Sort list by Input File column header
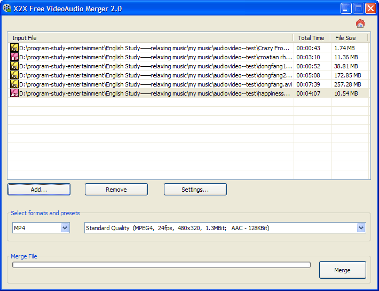The image size is (379, 291). [x=149, y=38]
